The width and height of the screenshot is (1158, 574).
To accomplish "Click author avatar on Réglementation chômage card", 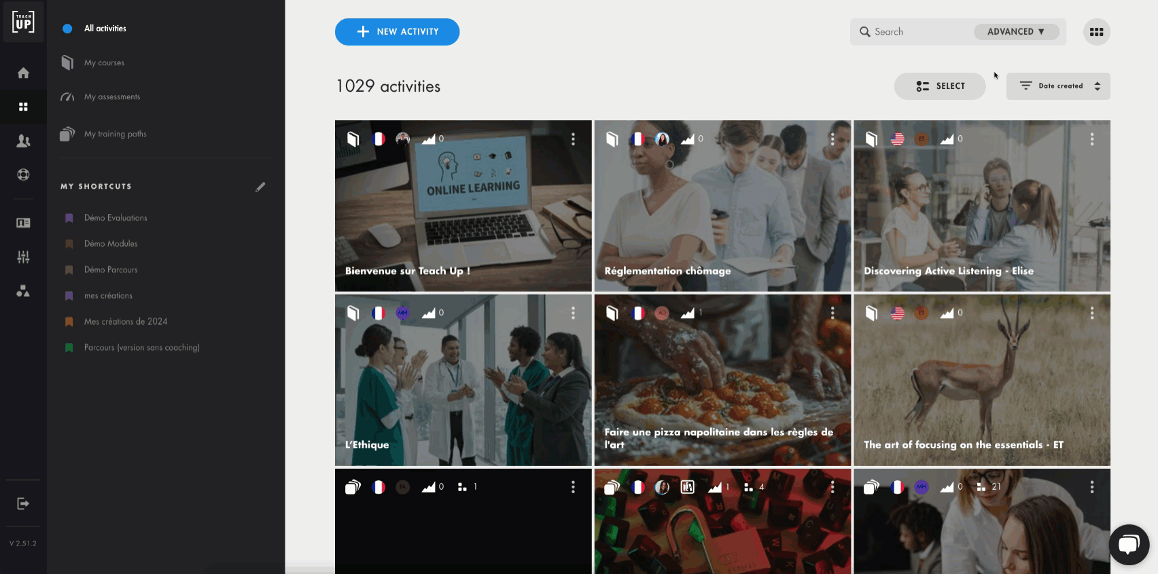I will pos(662,139).
